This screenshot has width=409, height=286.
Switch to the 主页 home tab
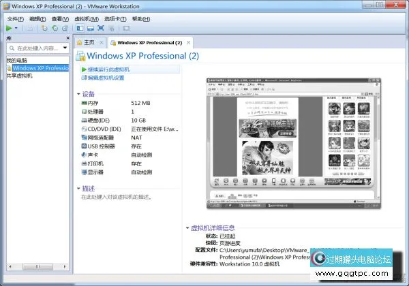click(89, 42)
